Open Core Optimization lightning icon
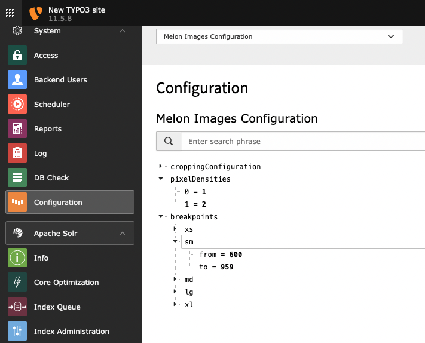This screenshot has width=425, height=343. tap(17, 283)
